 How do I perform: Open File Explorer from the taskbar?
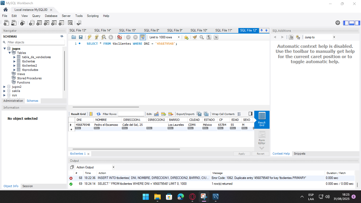pos(158,197)
